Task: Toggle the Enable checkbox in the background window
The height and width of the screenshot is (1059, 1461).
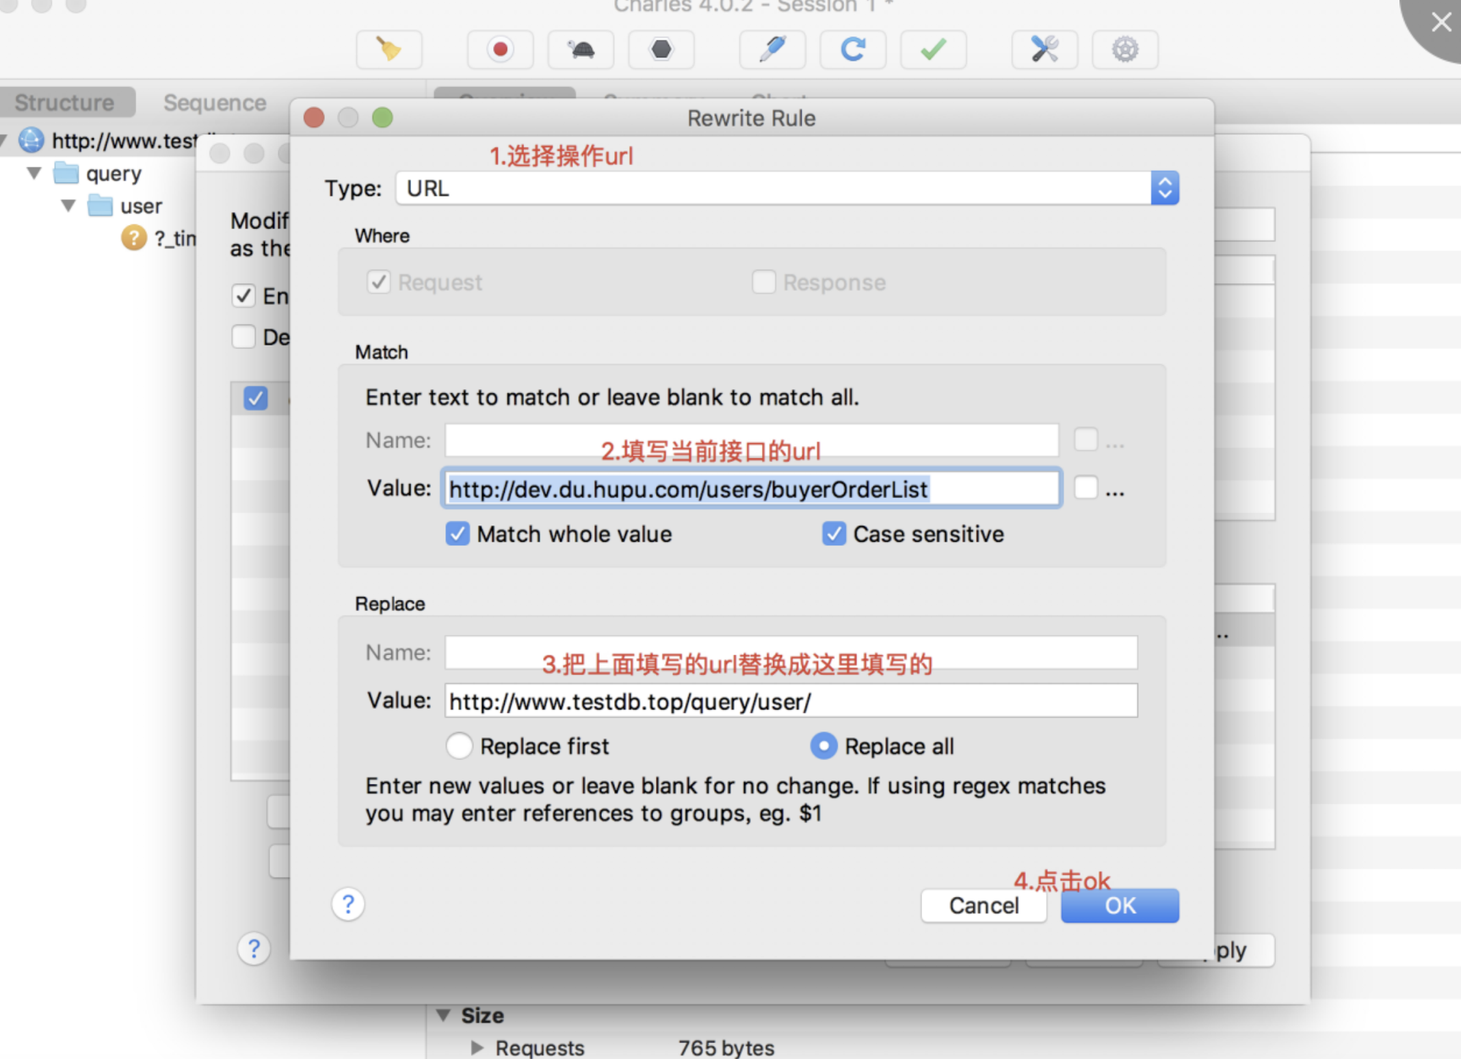Action: click(243, 296)
